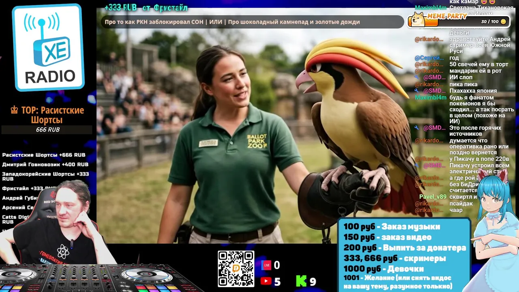Click the 150 руб - заказ видео line

click(387, 237)
